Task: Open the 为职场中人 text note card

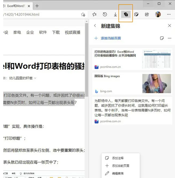Action: click(132, 111)
